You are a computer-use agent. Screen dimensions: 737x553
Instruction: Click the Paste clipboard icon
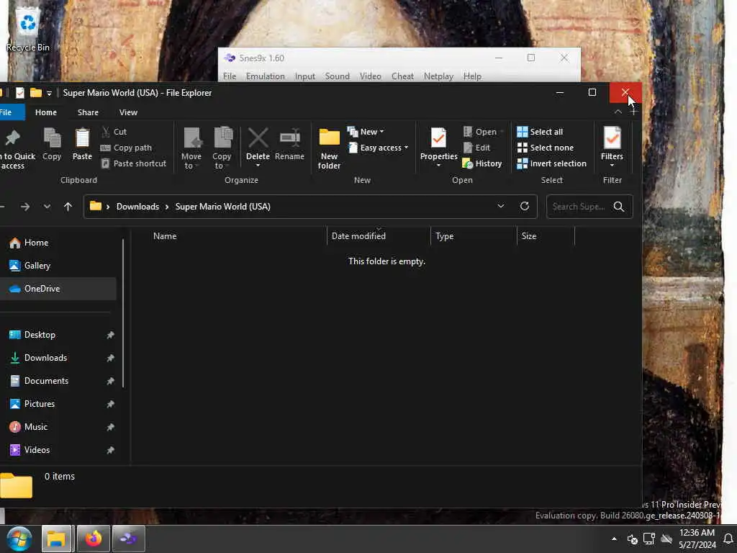tap(82, 138)
